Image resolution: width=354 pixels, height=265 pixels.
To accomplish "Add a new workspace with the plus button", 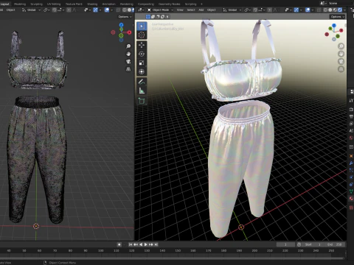I will [201, 4].
